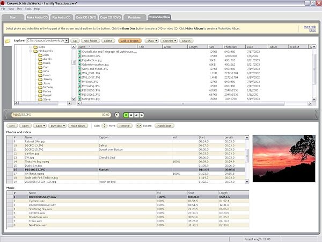Open the Help menu
The height and width of the screenshot is (242, 322).
[x=37, y=9]
